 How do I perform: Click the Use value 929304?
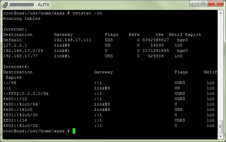(156, 56)
